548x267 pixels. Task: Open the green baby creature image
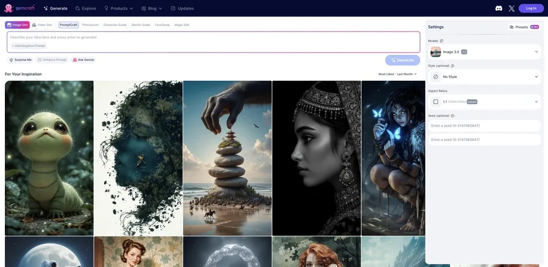pos(49,158)
